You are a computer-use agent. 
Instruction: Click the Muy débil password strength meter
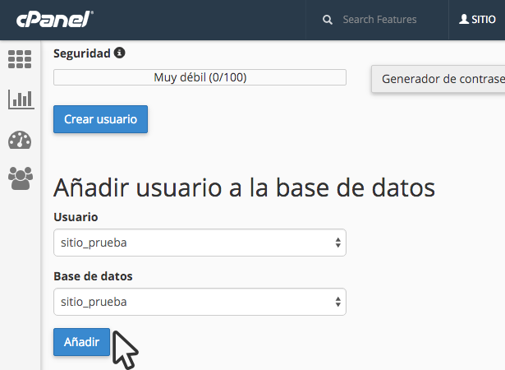[x=200, y=77]
